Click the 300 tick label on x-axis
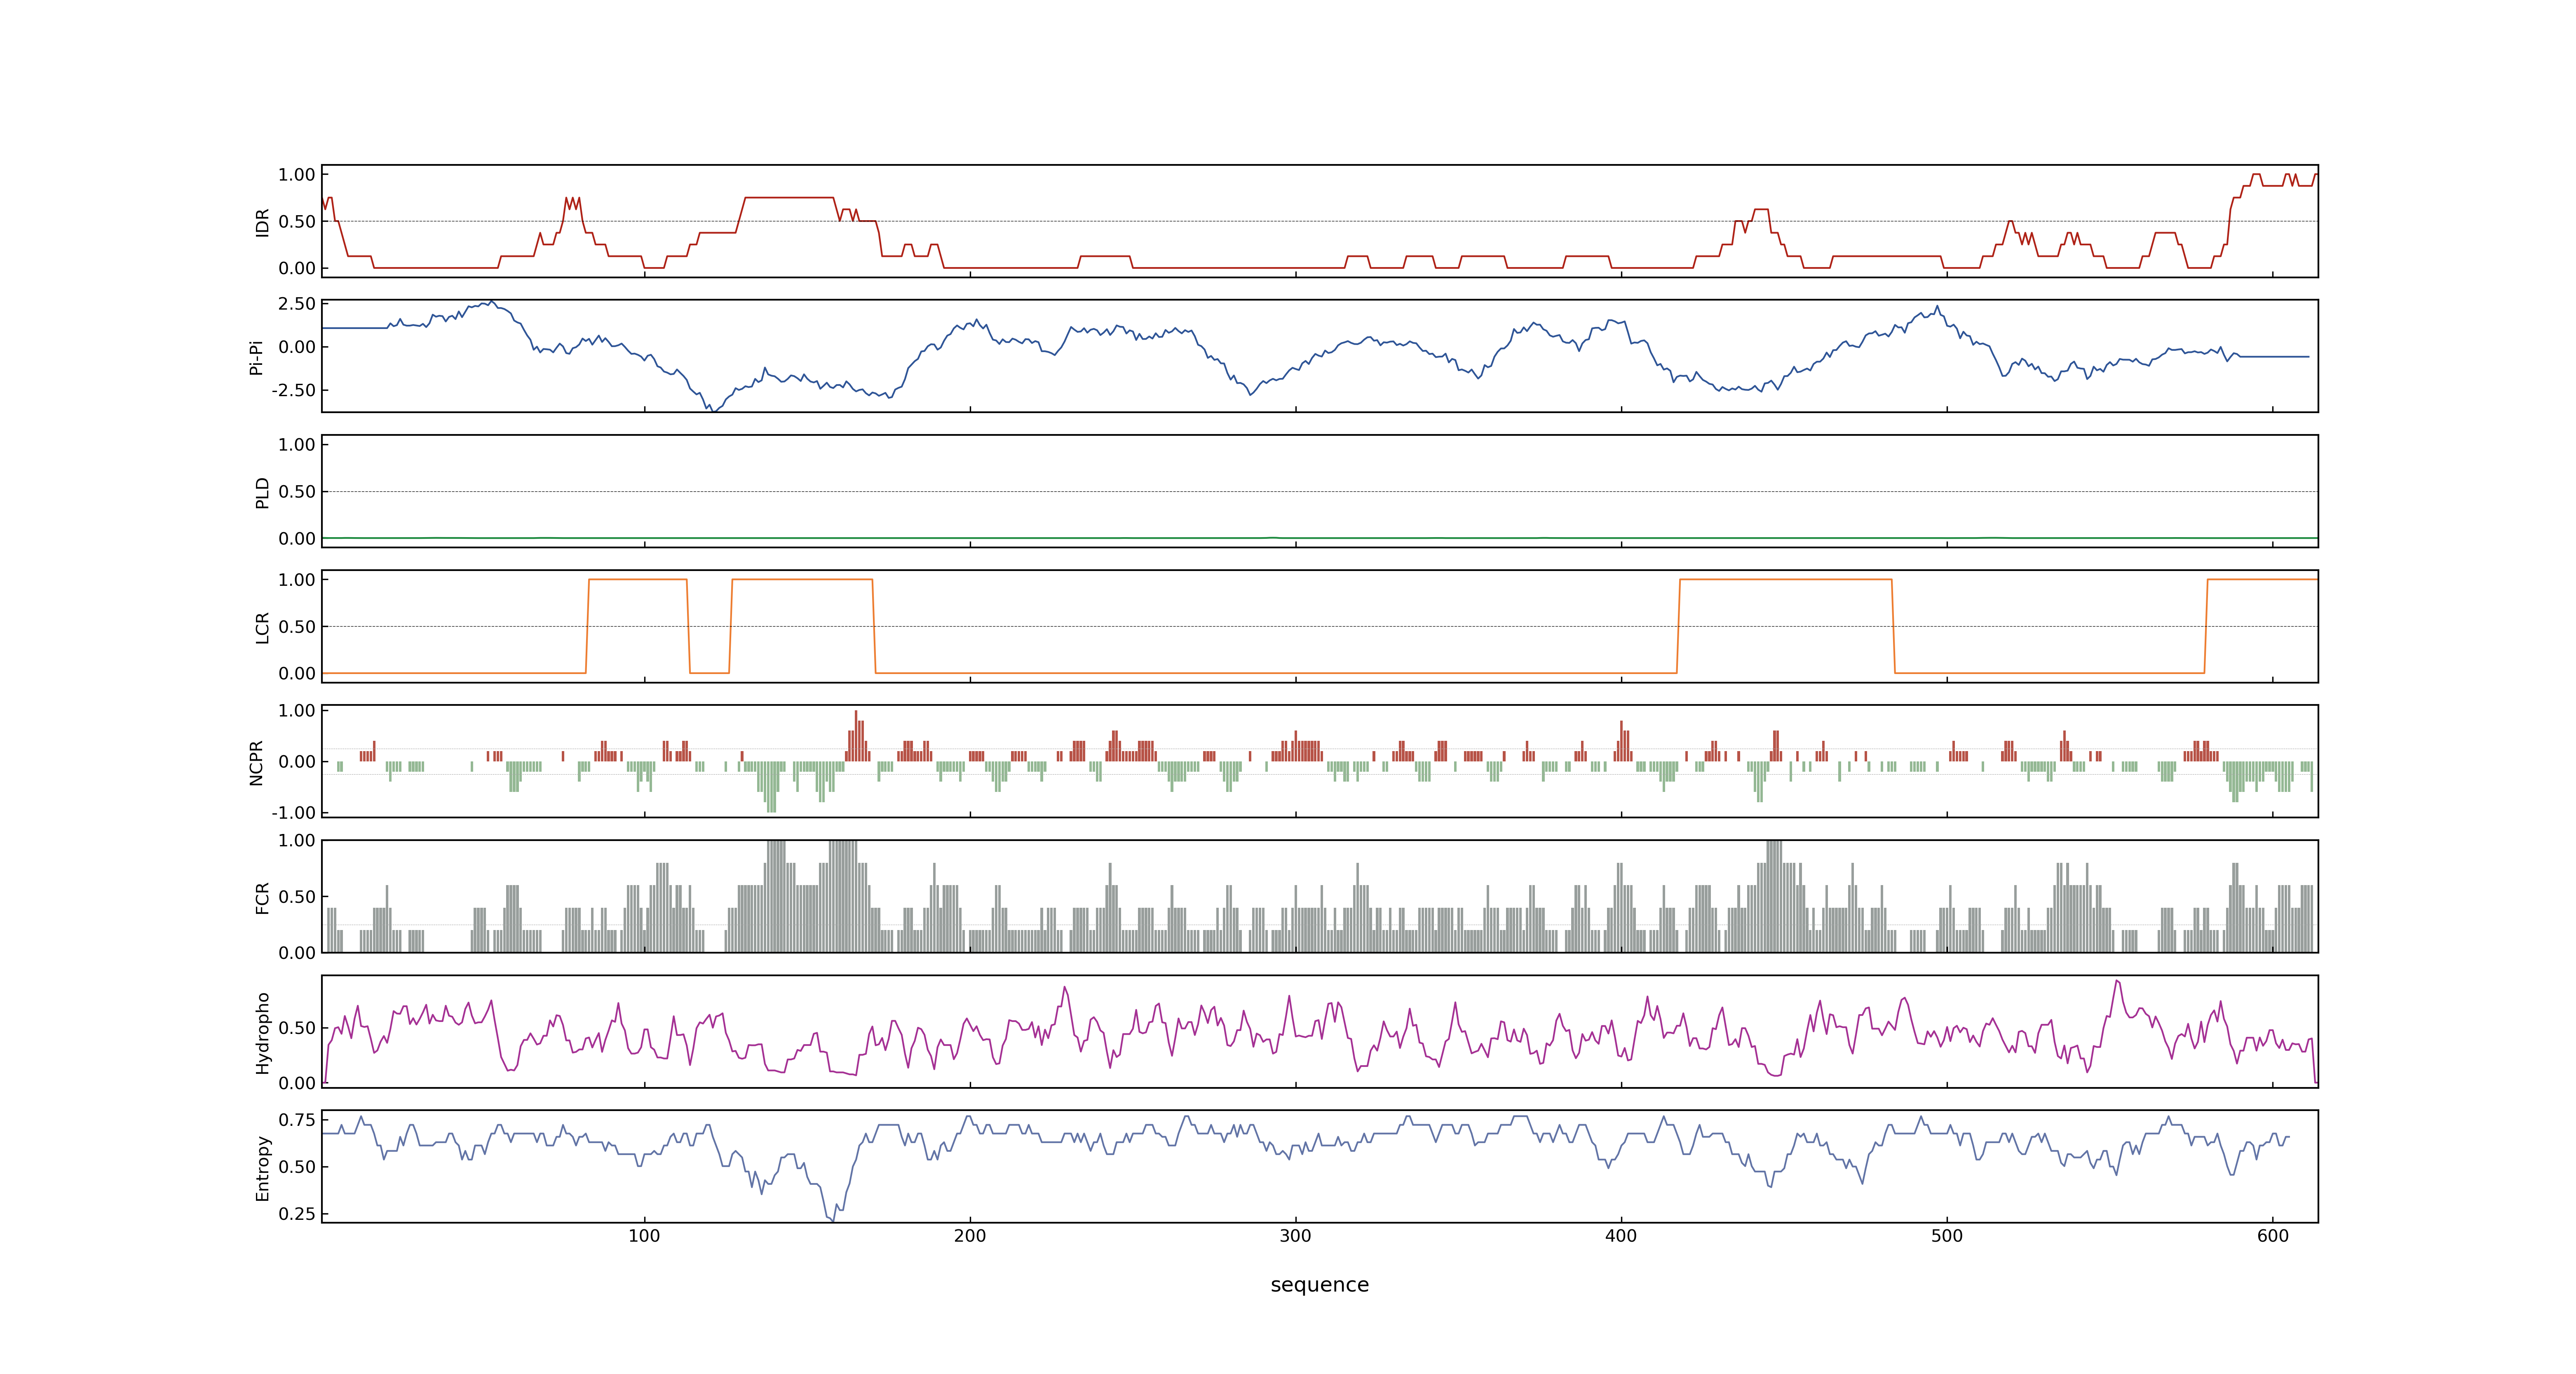This screenshot has height=1374, width=2576. click(x=1295, y=1236)
